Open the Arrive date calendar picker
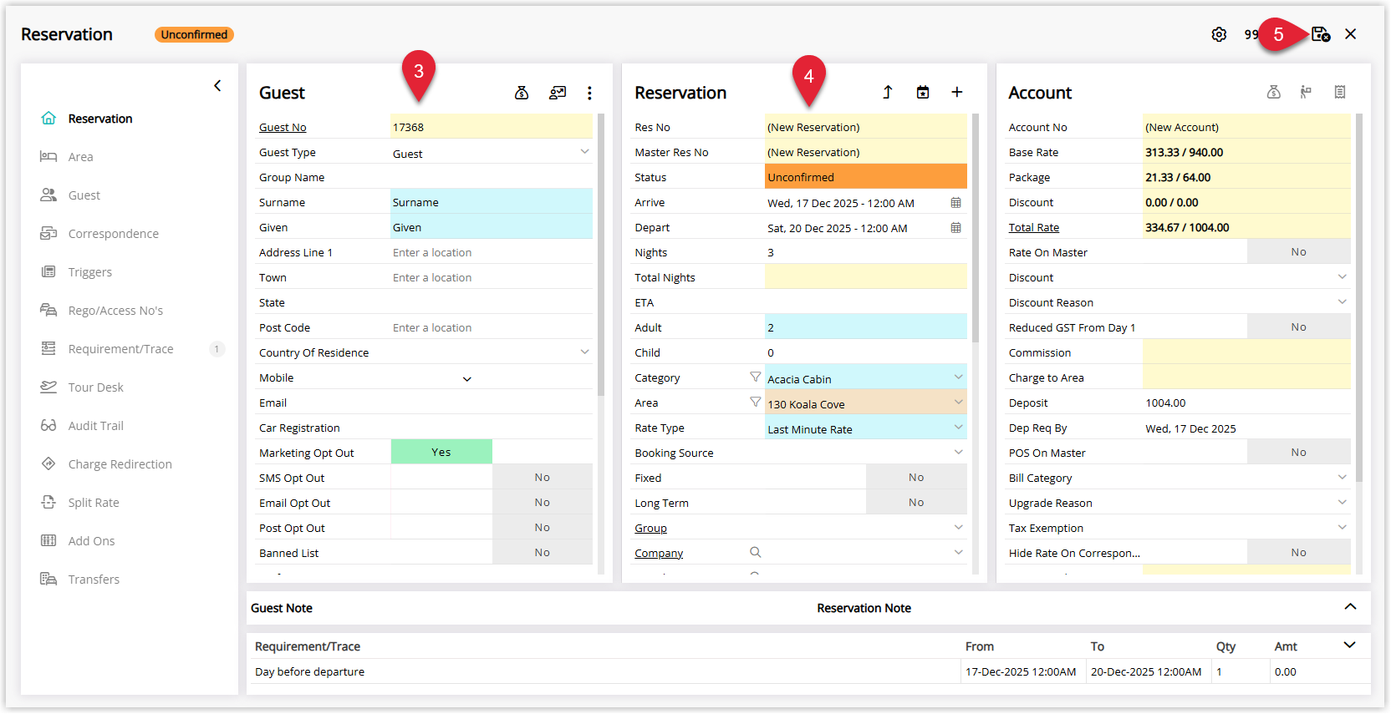Screen dimensions: 1391x714 [x=956, y=203]
